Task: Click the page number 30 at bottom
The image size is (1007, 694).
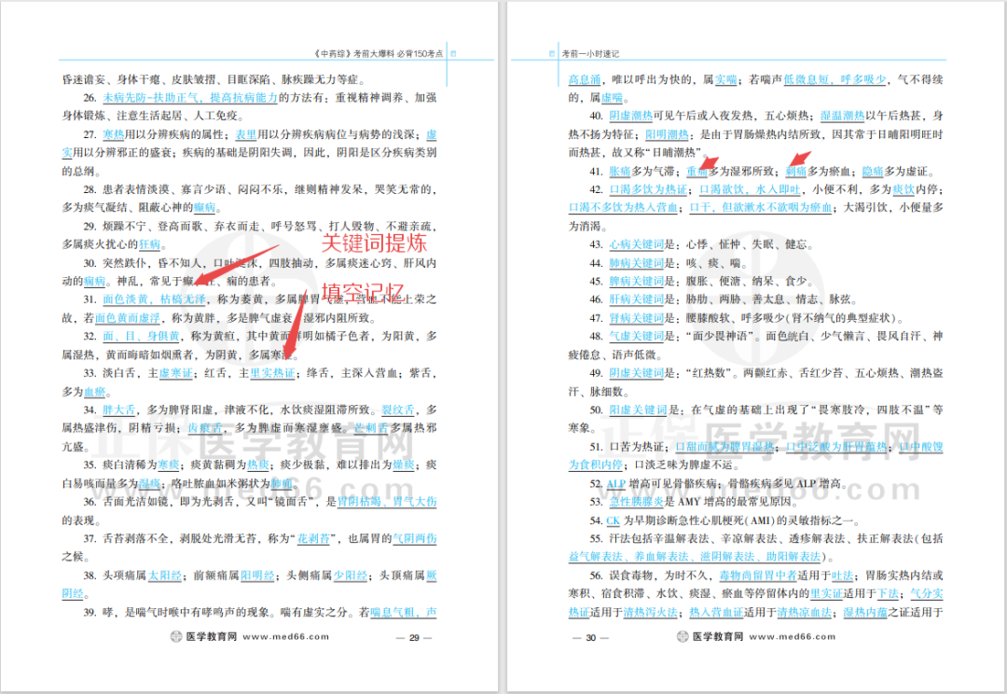Action: [x=590, y=636]
